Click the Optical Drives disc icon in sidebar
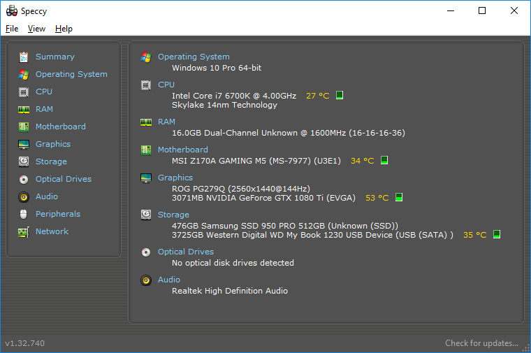Screen dimensions: 531x353 pos(24,179)
